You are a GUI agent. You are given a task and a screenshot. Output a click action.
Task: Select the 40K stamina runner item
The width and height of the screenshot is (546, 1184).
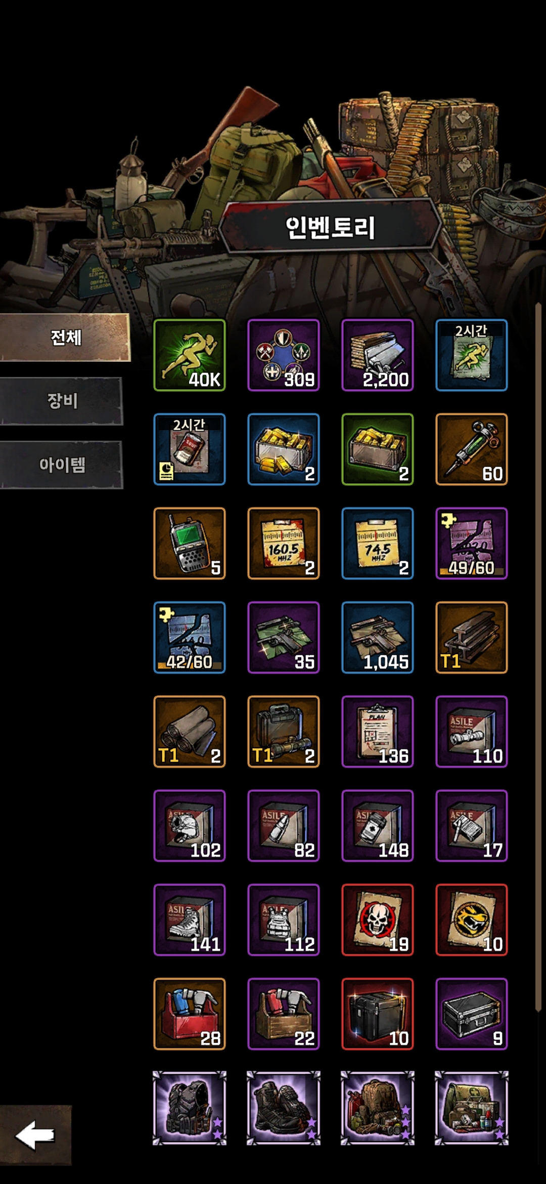click(x=190, y=355)
